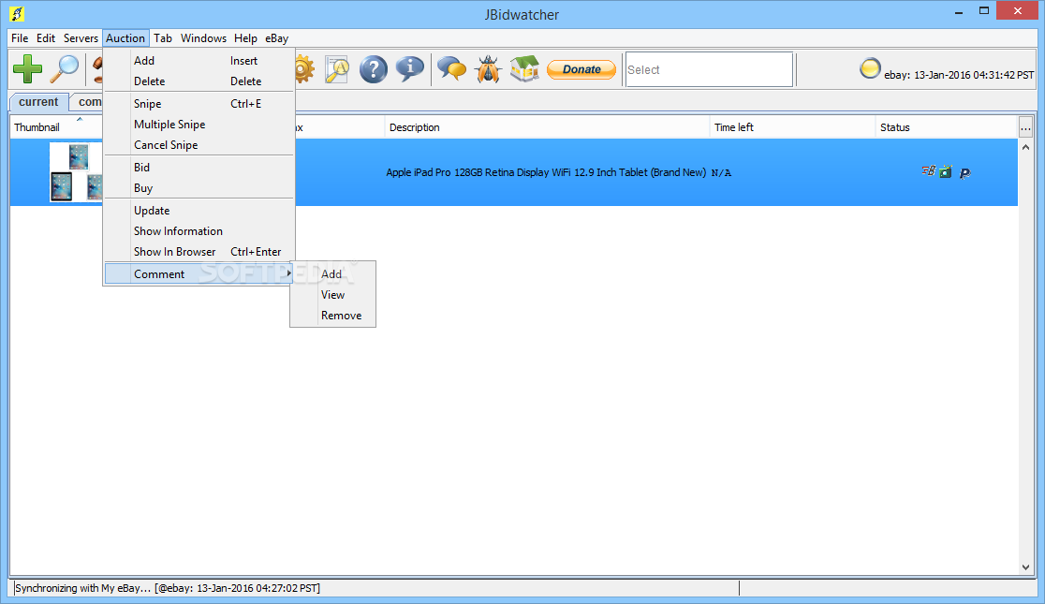1045x604 pixels.
Task: Choose Update from the Auction menu
Action: pos(199,211)
